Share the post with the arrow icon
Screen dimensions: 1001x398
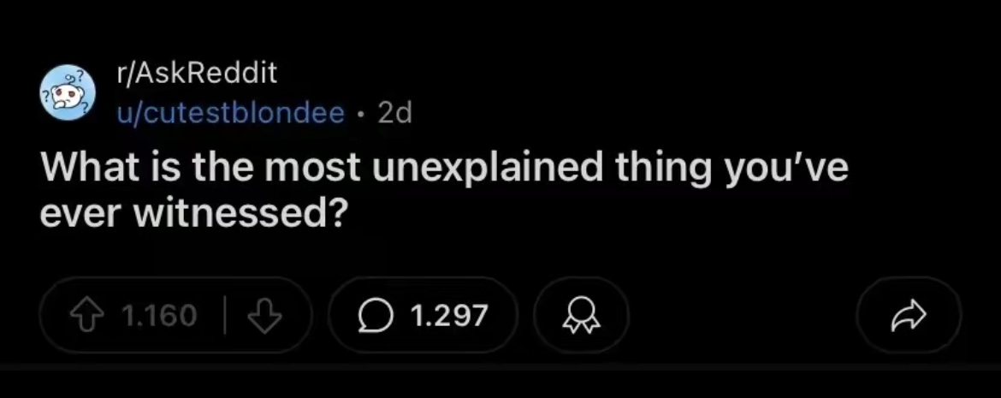[x=908, y=316]
